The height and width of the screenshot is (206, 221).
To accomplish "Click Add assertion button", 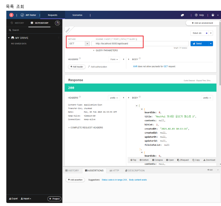I will (75, 180).
